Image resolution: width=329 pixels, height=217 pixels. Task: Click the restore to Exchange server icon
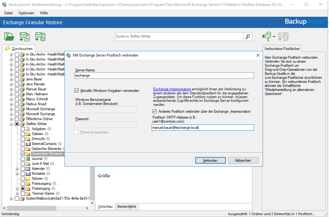(x=40, y=37)
